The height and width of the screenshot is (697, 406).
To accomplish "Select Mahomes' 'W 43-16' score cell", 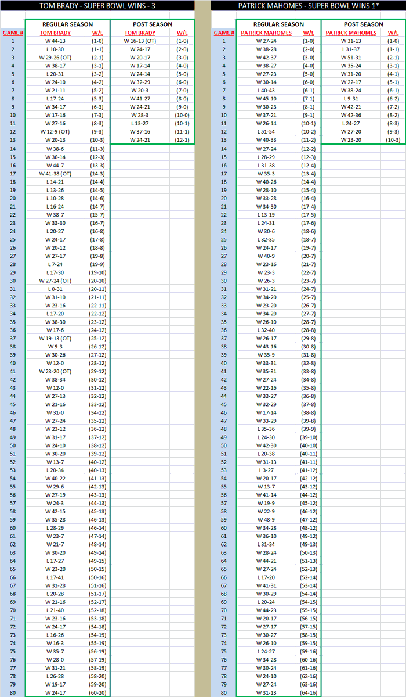I will [266, 347].
